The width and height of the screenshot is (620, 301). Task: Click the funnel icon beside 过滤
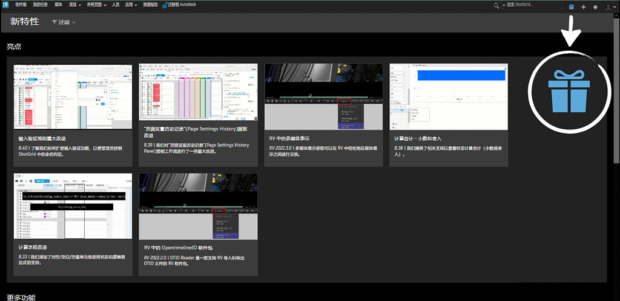(54, 22)
